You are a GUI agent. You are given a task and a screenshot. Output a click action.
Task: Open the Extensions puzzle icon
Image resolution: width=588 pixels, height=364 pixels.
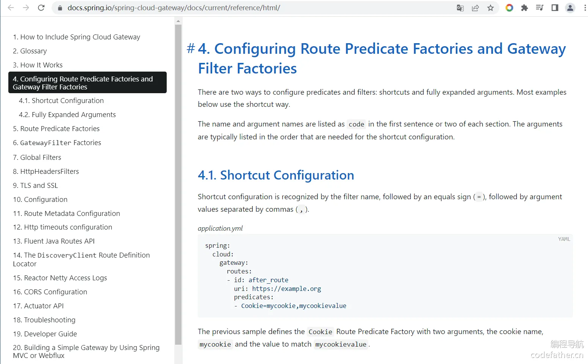tap(525, 8)
